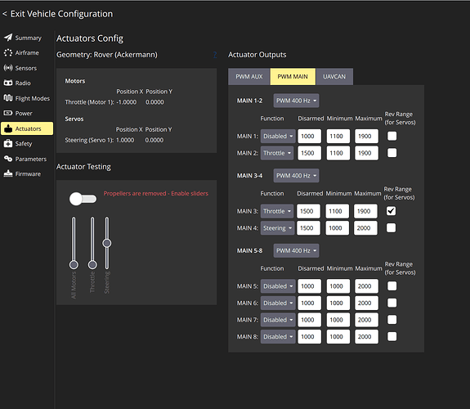Open MAIN 7 Disabled function dropdown
This screenshot has width=470, height=409.
(278, 320)
